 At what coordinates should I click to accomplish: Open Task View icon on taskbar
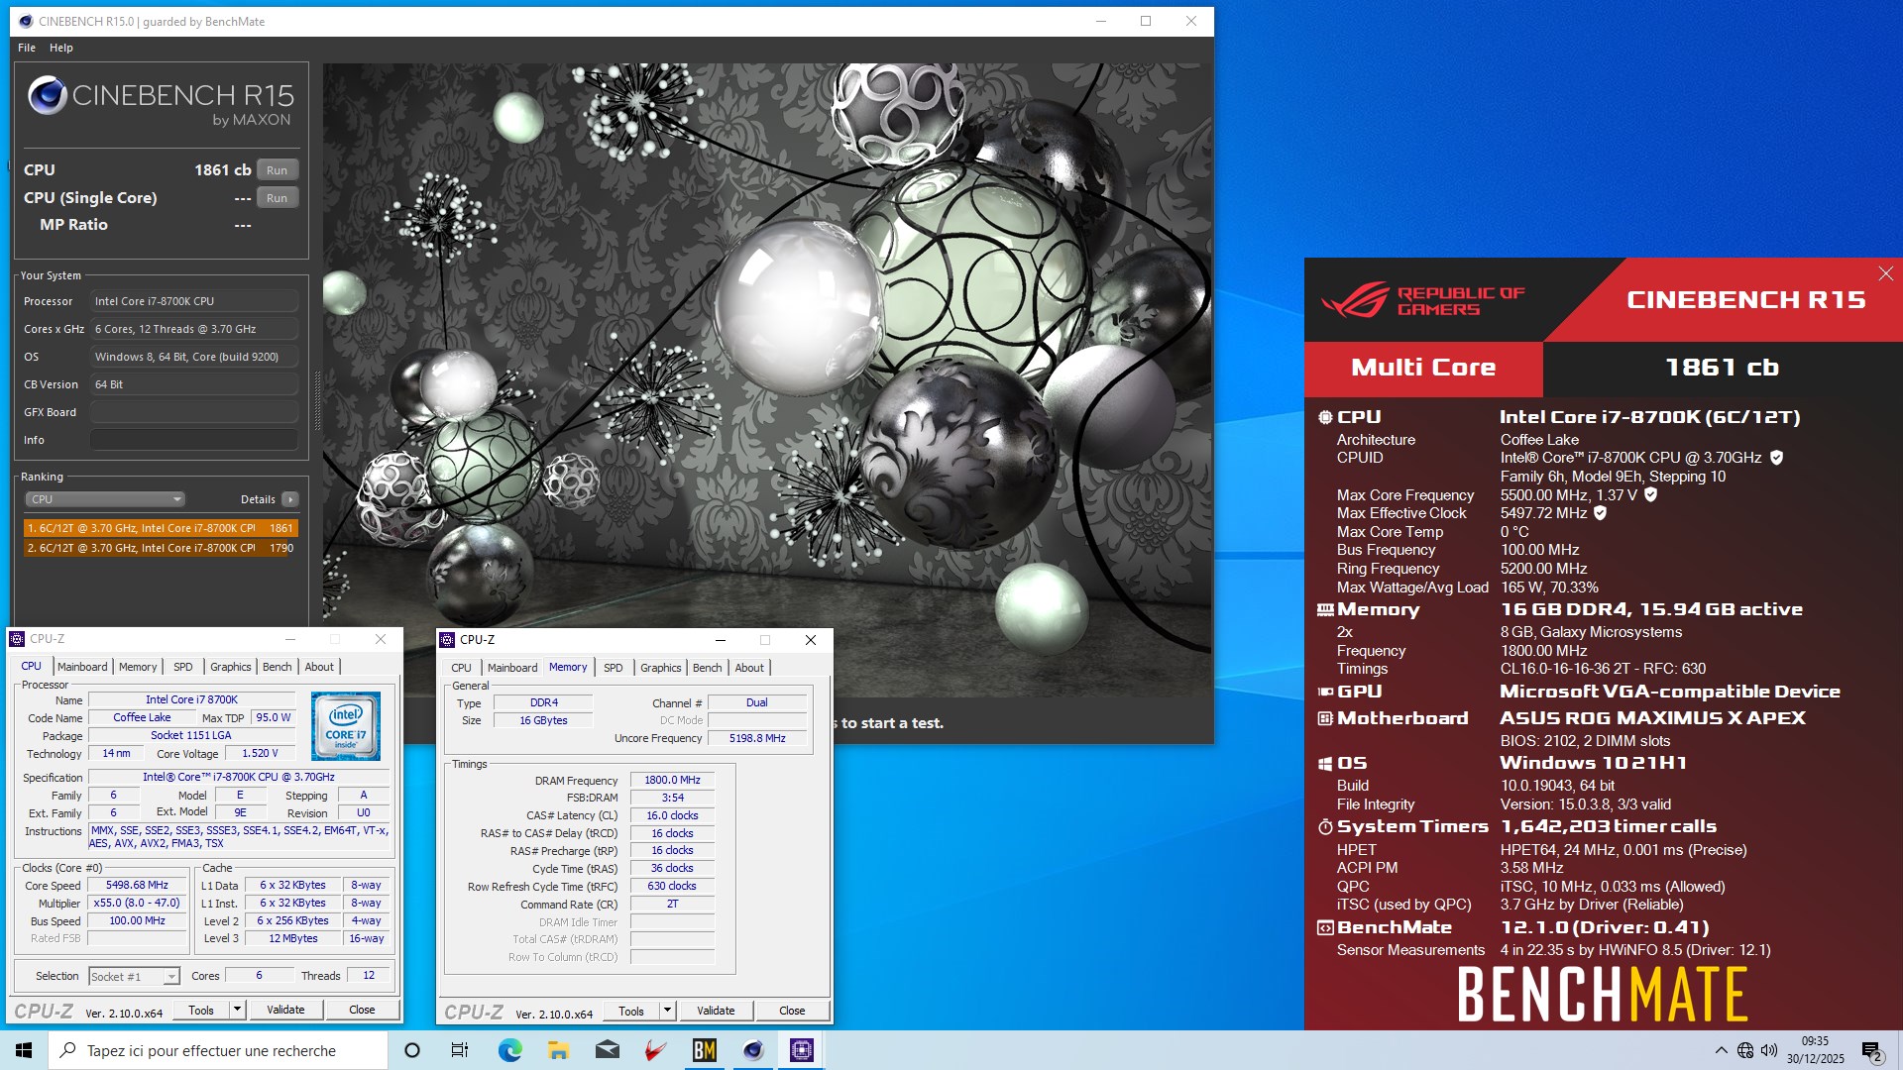pyautogui.click(x=460, y=1050)
